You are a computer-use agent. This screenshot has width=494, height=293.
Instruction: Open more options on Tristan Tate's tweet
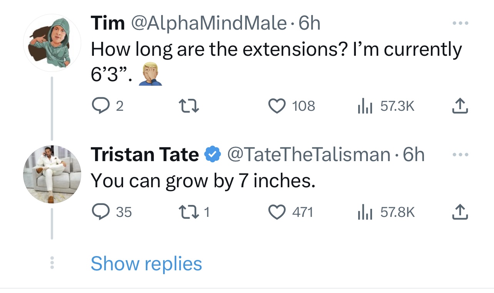(x=461, y=155)
